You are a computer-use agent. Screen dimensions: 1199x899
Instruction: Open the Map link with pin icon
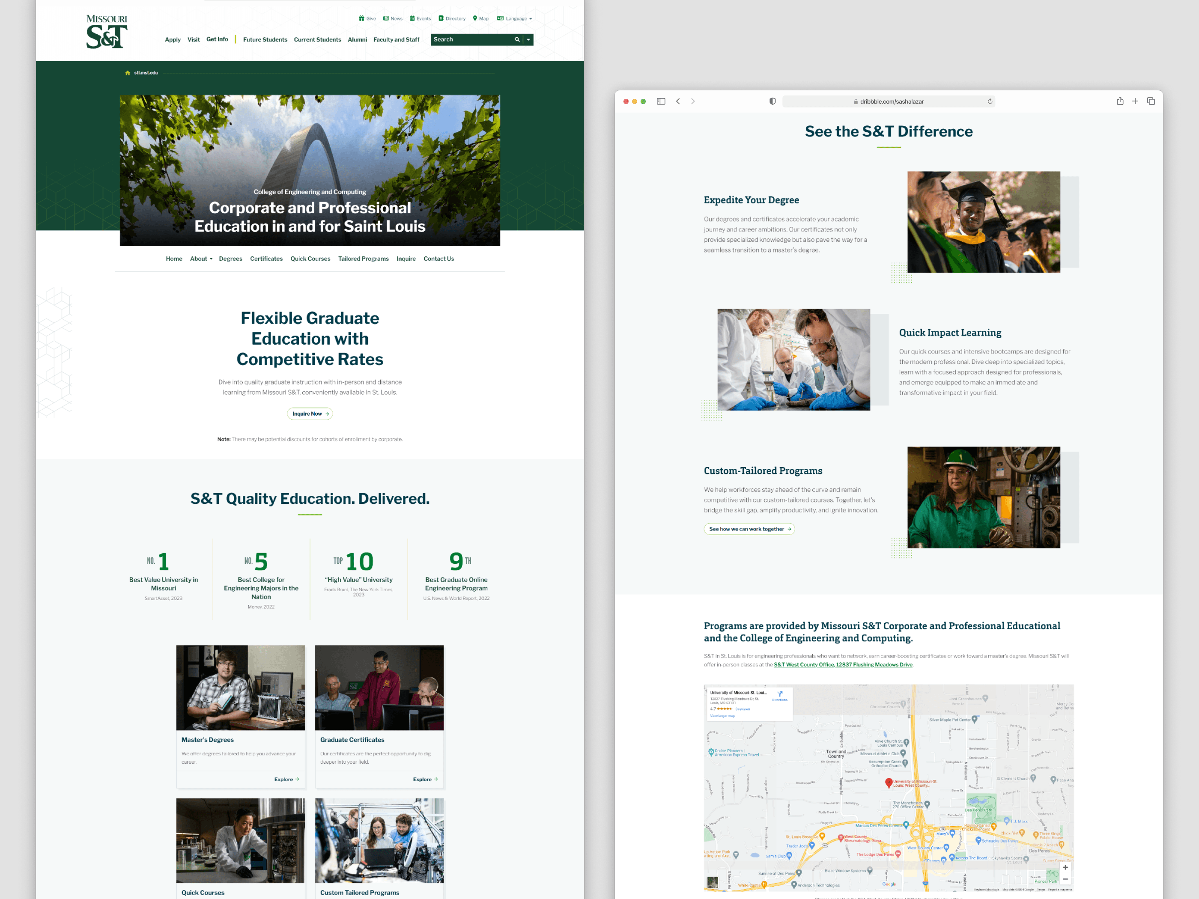click(480, 18)
